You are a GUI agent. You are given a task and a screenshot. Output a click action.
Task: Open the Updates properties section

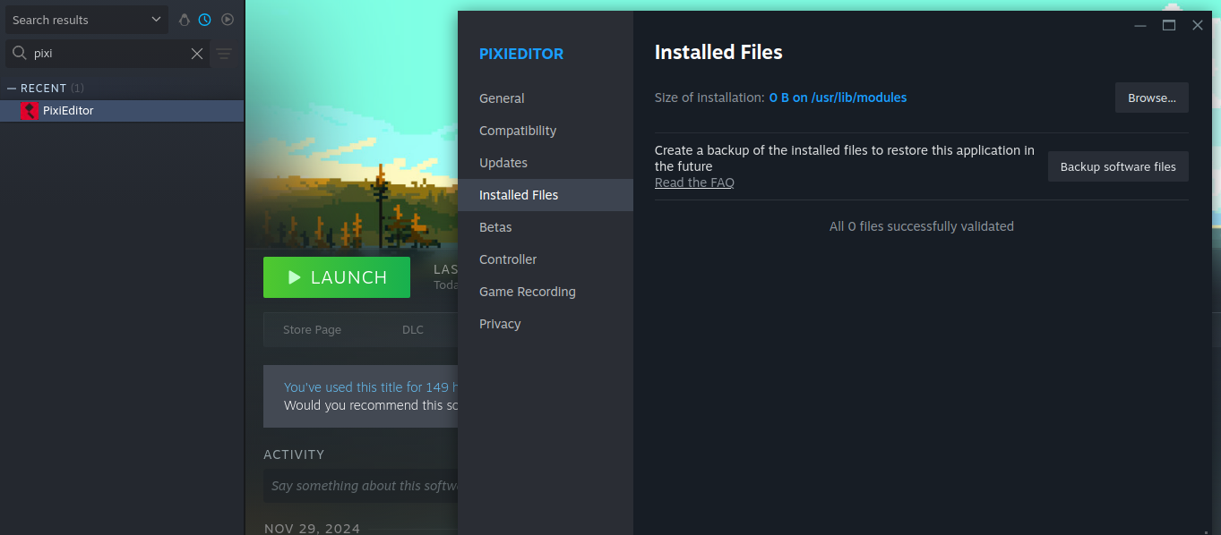(546, 163)
